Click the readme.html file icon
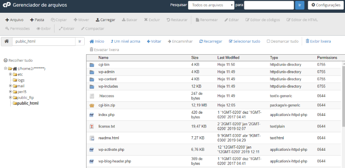345x168 pixels. (92, 138)
